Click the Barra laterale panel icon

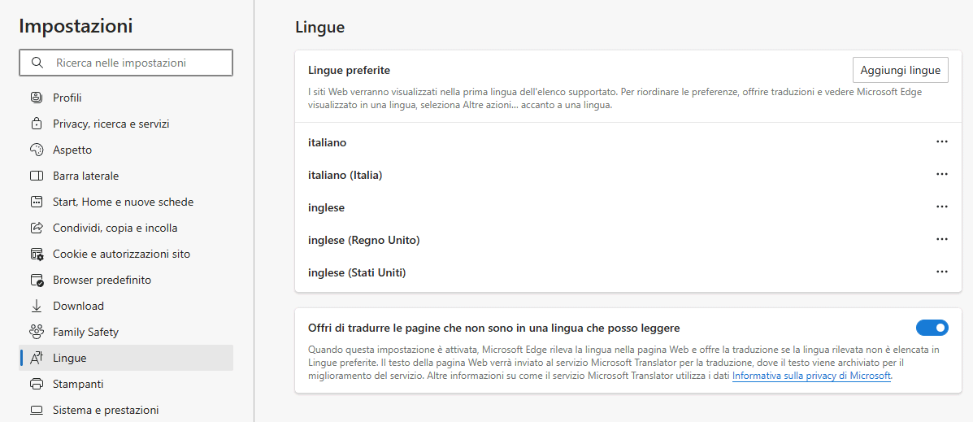[36, 176]
